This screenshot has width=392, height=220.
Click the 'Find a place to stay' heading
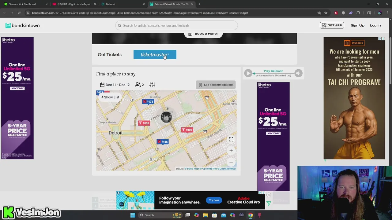tap(116, 74)
